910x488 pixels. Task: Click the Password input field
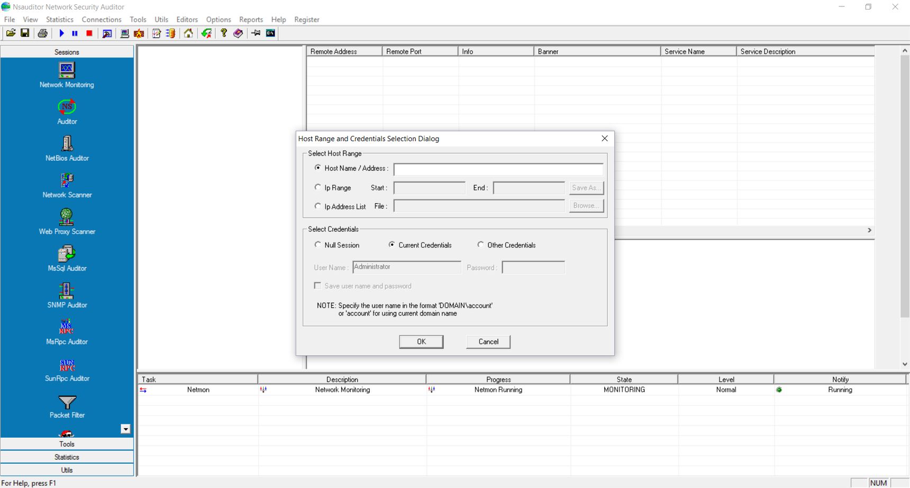[533, 267]
